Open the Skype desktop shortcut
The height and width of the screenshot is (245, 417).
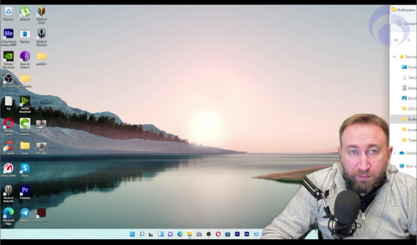click(25, 170)
